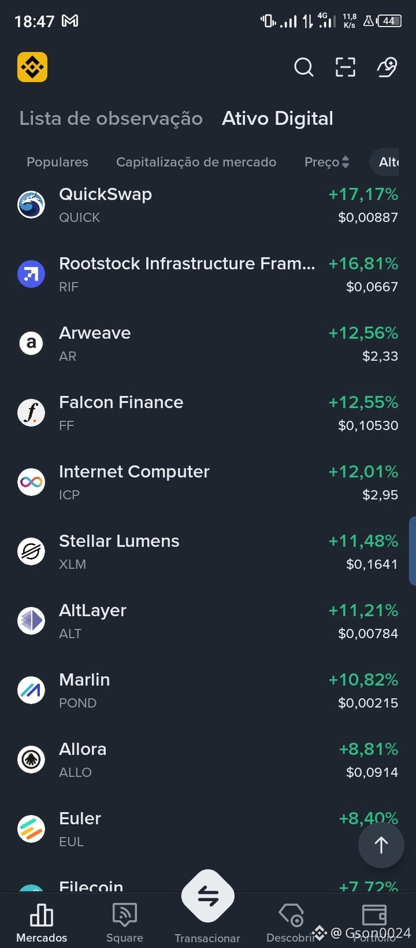Open the Internet Computer ICP listing
Viewport: 416px width, 948px height.
(x=208, y=483)
